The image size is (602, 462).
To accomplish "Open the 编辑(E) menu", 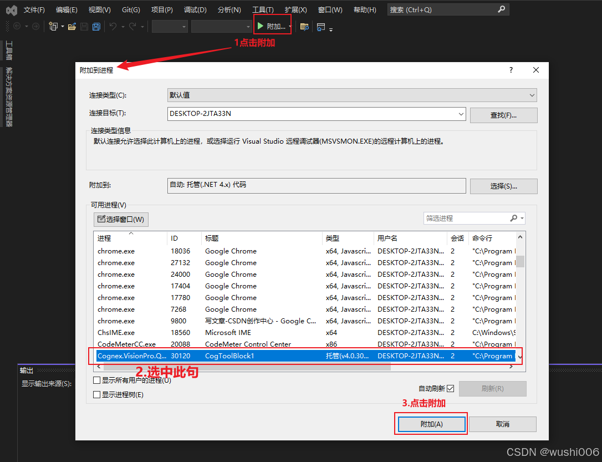I will (x=67, y=9).
